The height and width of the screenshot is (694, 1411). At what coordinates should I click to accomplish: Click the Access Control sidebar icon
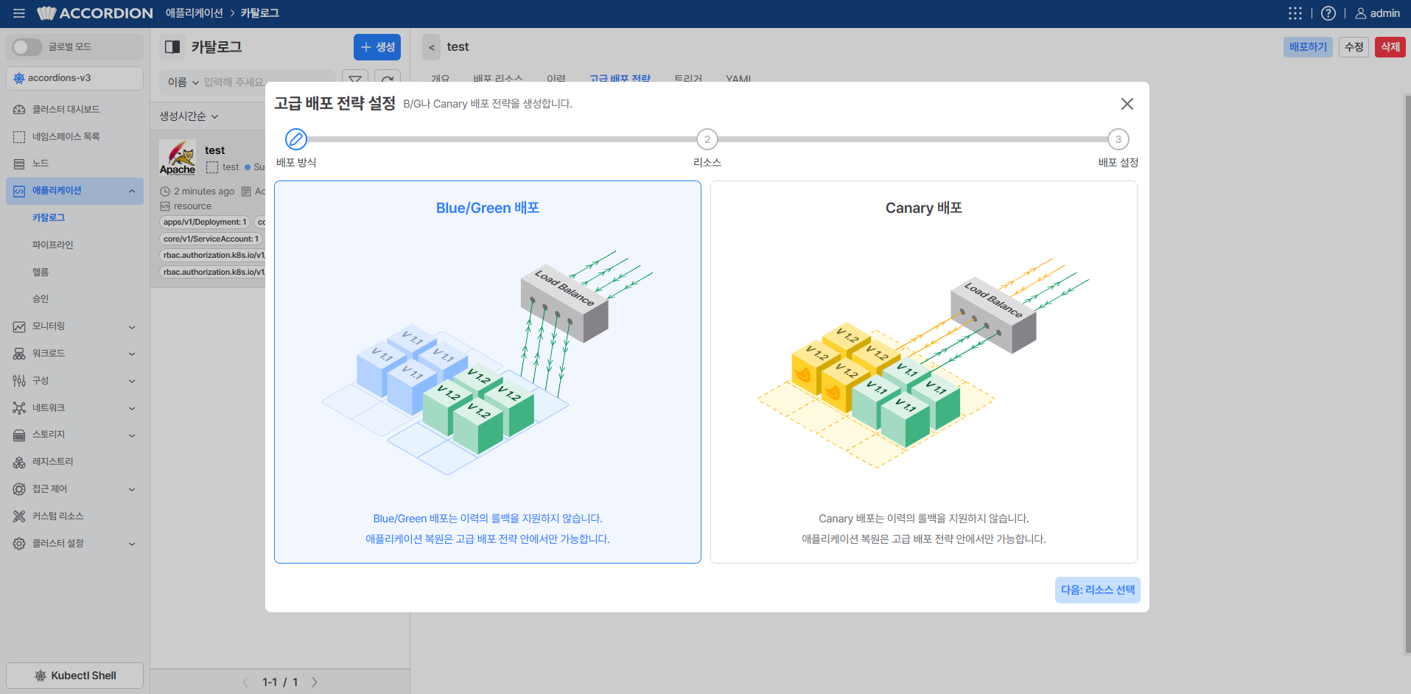point(19,489)
